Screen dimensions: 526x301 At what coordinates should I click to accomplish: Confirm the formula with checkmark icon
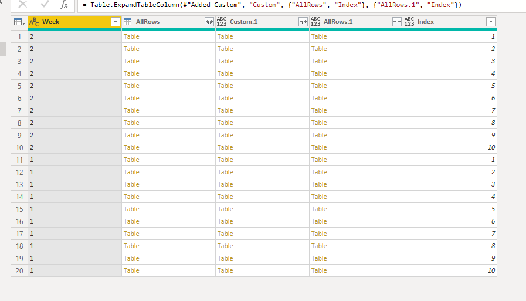[45, 4]
